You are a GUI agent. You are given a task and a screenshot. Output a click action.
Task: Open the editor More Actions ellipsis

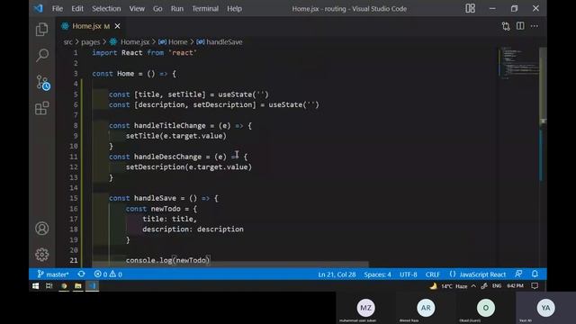[535, 26]
